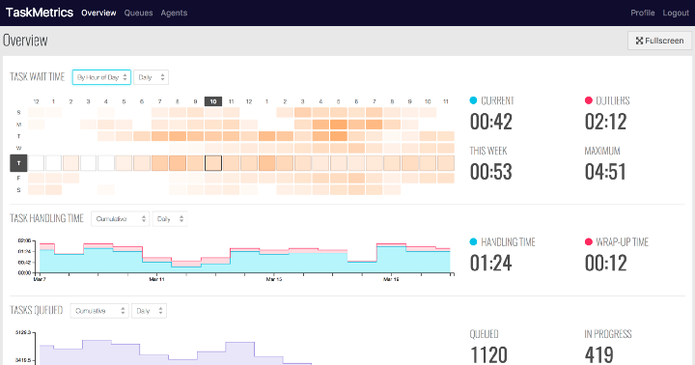Click the Mar 11 axis date label
The width and height of the screenshot is (695, 365).
(x=157, y=279)
